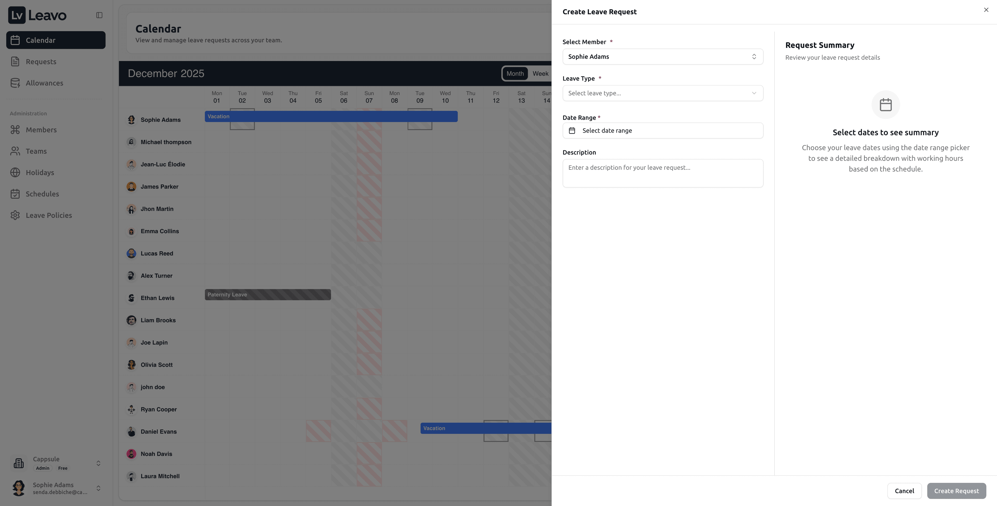Click the Calendar icon in sidebar
997x506 pixels.
tap(15, 40)
